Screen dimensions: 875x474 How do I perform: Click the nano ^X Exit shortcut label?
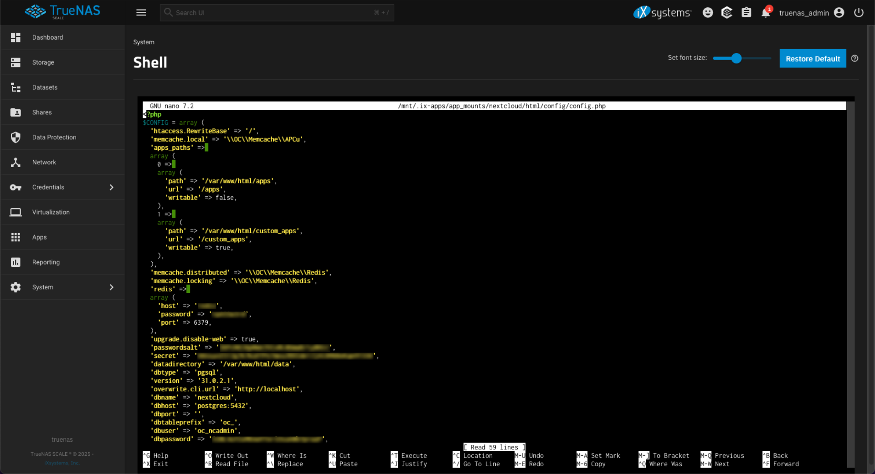pos(155,464)
